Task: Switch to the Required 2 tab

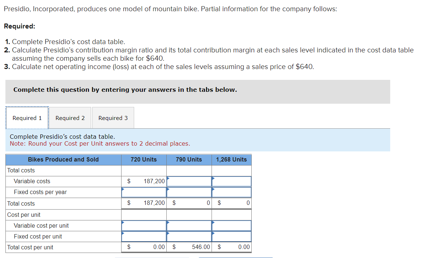Action: 70,118
